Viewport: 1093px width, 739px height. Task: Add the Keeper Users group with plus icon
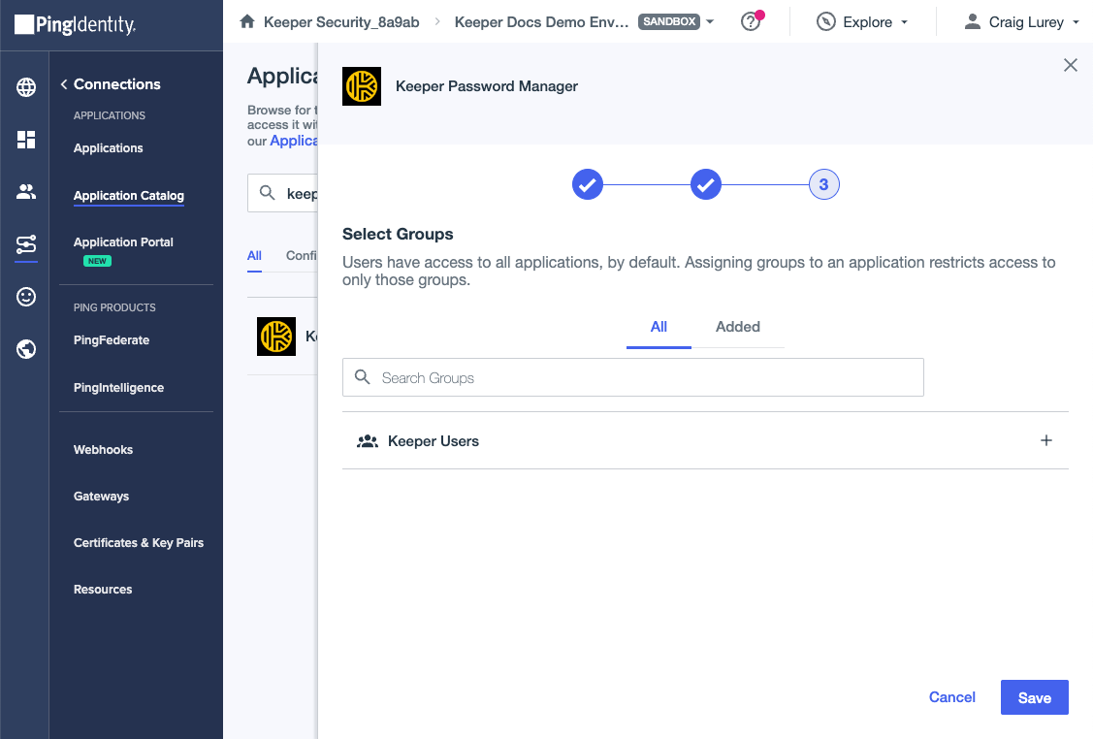[x=1046, y=440]
